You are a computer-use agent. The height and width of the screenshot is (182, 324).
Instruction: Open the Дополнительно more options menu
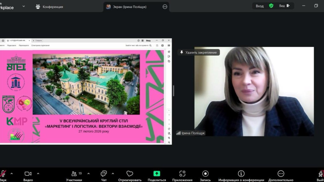click(x=281, y=174)
